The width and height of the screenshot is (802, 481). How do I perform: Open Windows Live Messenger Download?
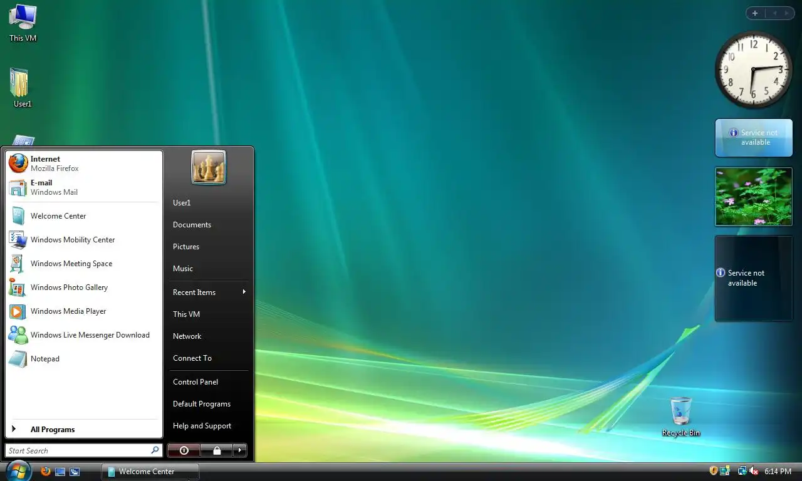coord(84,335)
